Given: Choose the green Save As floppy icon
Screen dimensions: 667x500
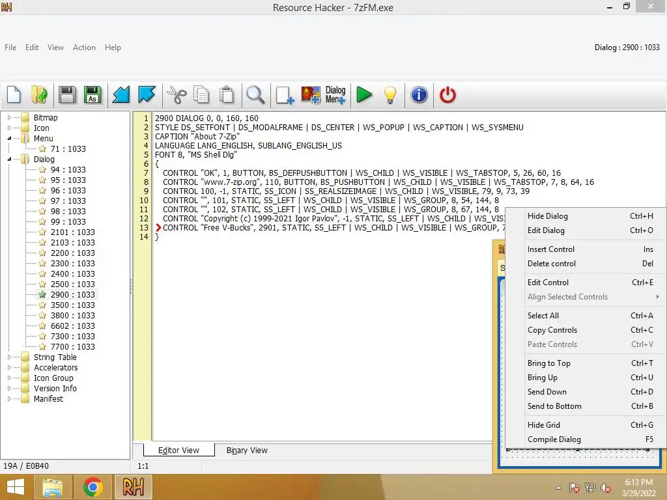Looking at the screenshot, I should click(x=92, y=94).
